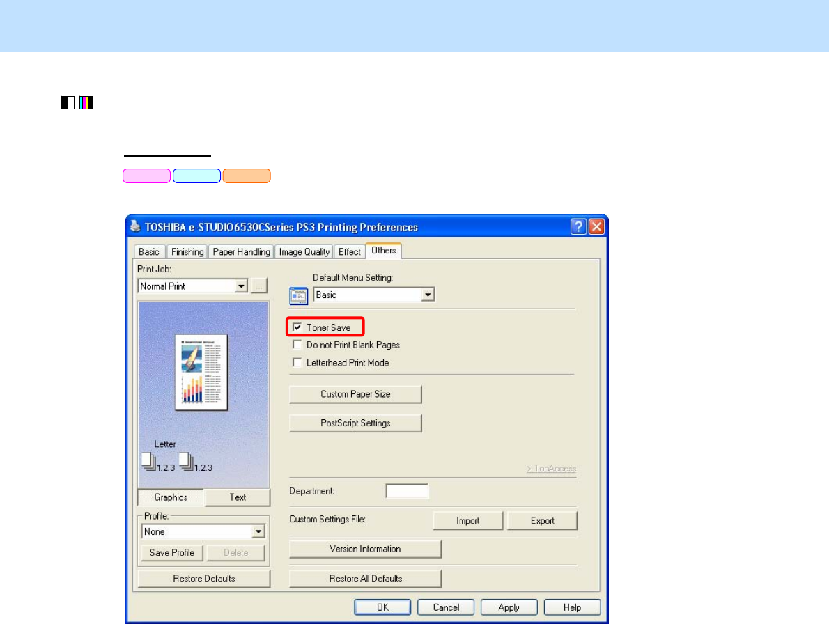Click the "Letter" paper size text

pos(165,444)
